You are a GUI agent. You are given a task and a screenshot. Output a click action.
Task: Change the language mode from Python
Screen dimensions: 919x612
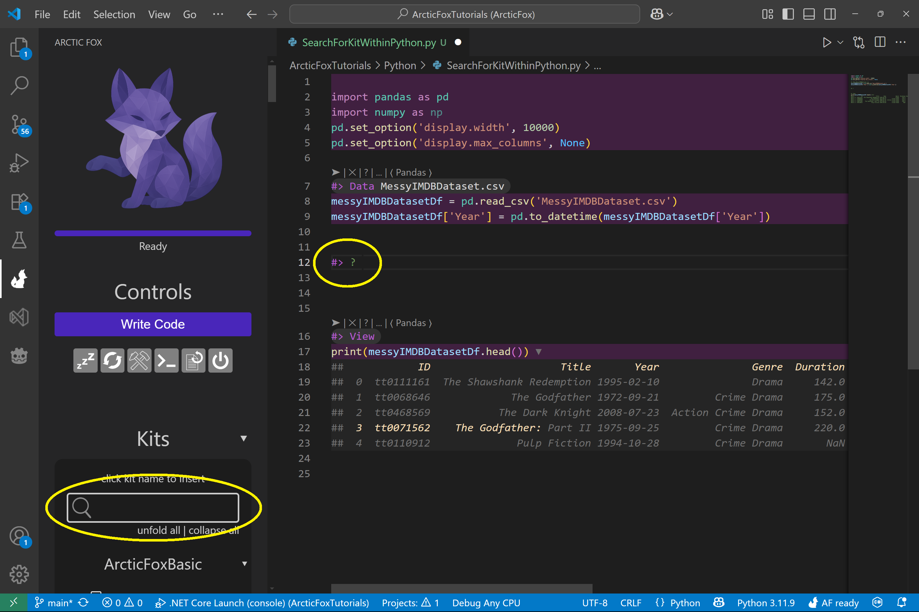click(x=685, y=603)
